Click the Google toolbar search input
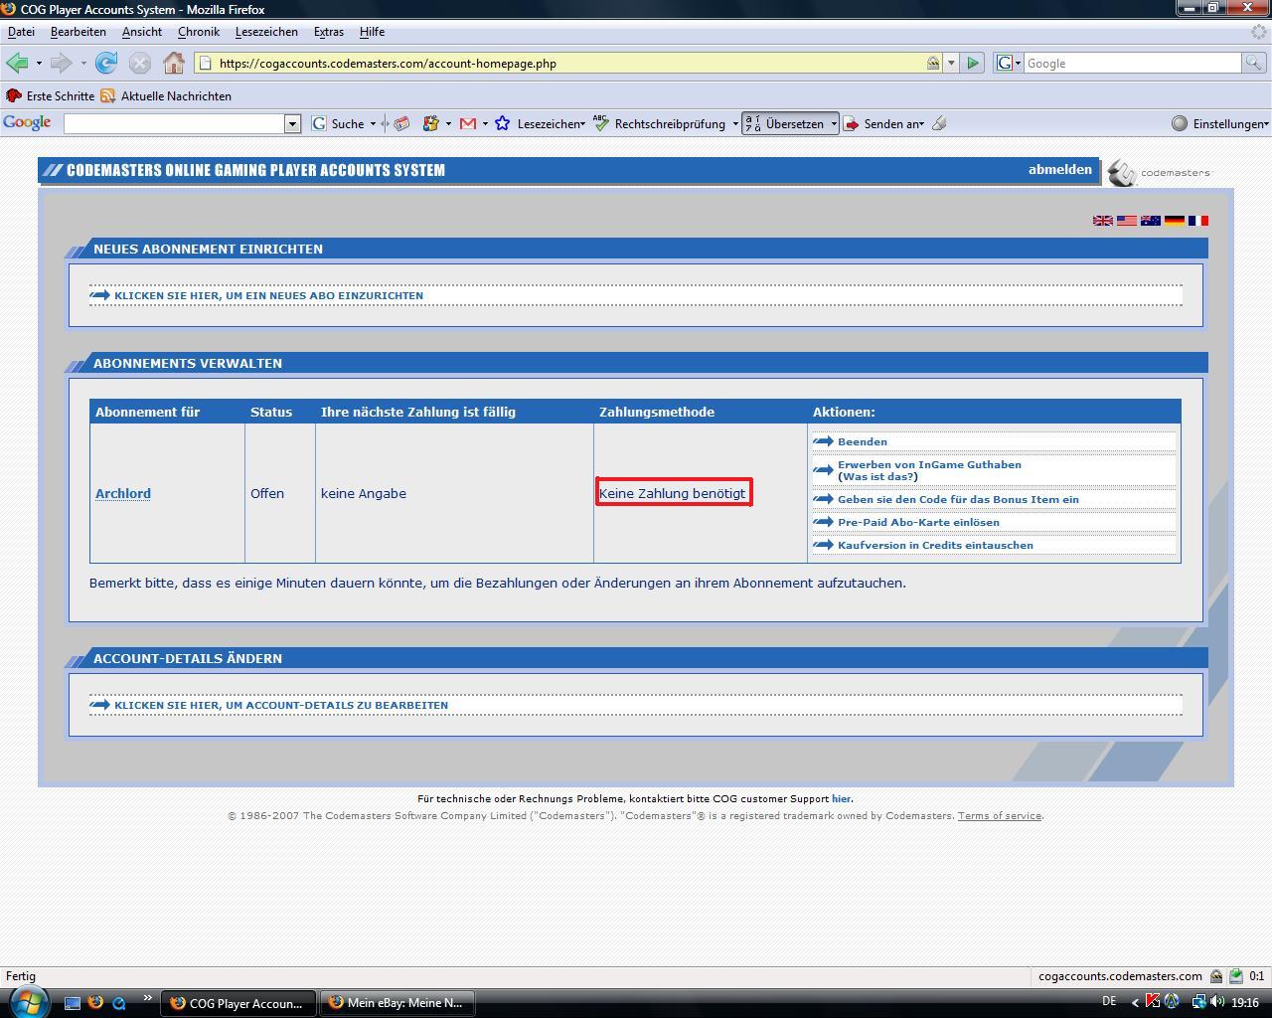This screenshot has width=1272, height=1018. click(x=175, y=123)
